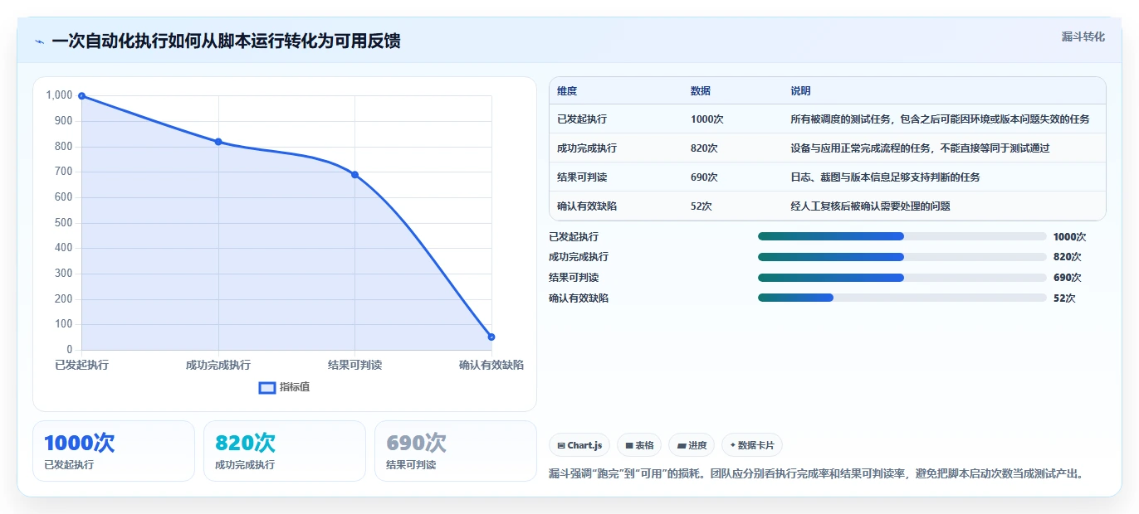Click the description starting 所有被调度的测试任务
This screenshot has height=514, width=1139.
[940, 119]
